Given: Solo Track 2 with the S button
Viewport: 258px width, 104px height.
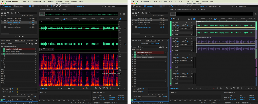Looking at the screenshot, I should 189,39.
